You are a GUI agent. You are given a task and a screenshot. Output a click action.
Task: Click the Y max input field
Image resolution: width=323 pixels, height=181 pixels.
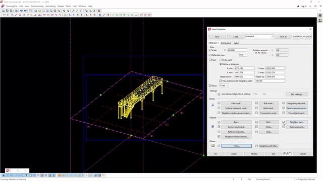275,72
